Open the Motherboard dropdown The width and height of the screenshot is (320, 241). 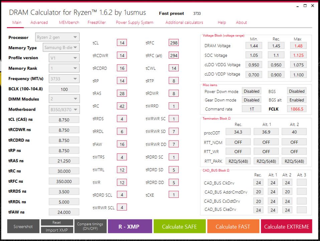[x=64, y=109]
